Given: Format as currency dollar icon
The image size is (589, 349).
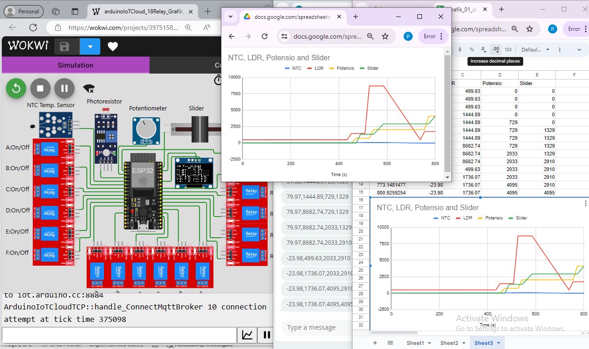Looking at the screenshot, I should [x=460, y=50].
